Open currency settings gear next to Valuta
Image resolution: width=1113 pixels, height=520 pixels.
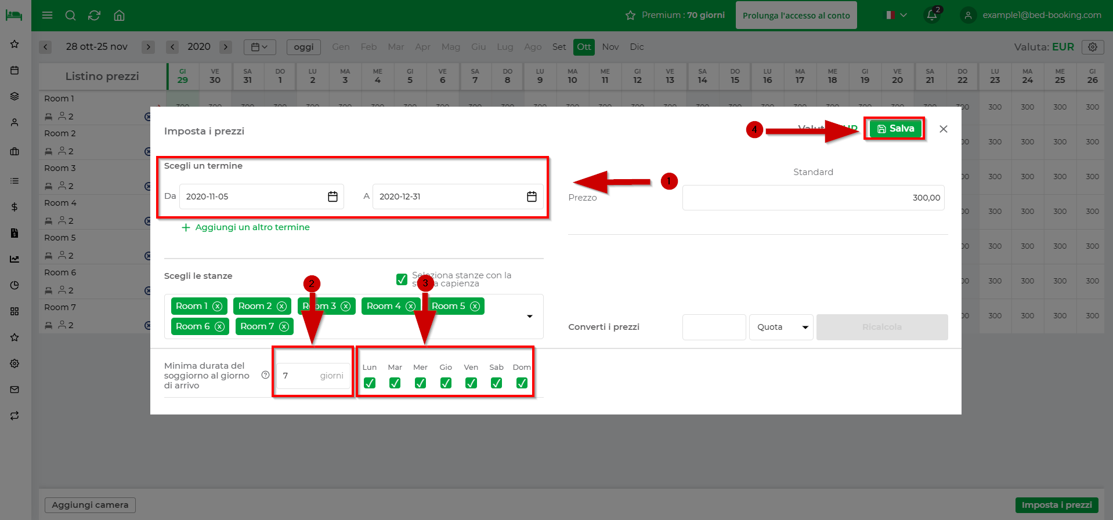[1093, 47]
